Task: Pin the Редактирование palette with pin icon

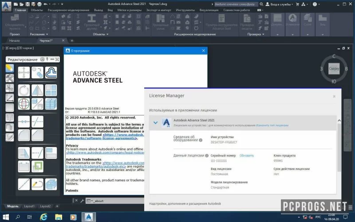Action: pyautogui.click(x=47, y=59)
